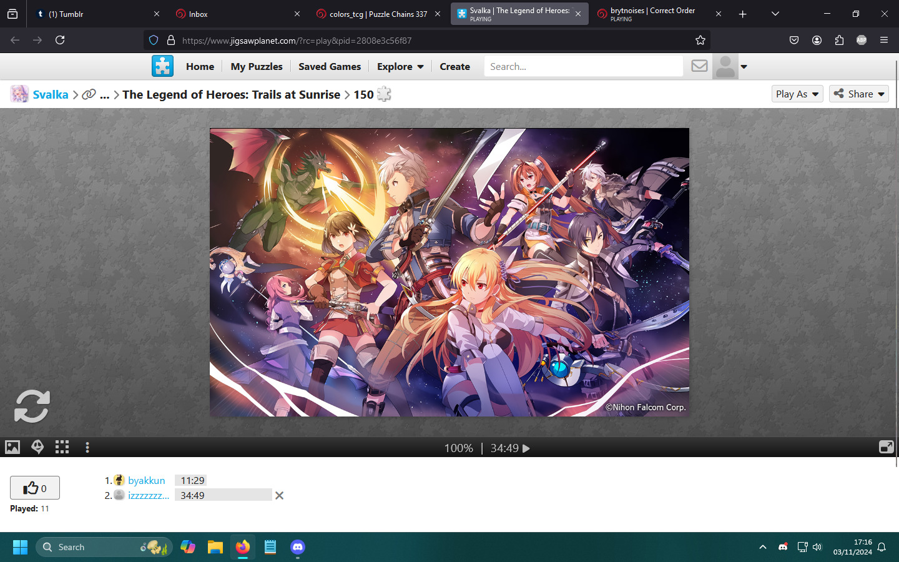This screenshot has height=562, width=899.
Task: Go to the Home menu item
Action: click(200, 66)
